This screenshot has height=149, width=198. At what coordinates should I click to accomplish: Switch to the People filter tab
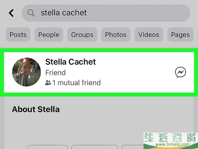(x=49, y=35)
